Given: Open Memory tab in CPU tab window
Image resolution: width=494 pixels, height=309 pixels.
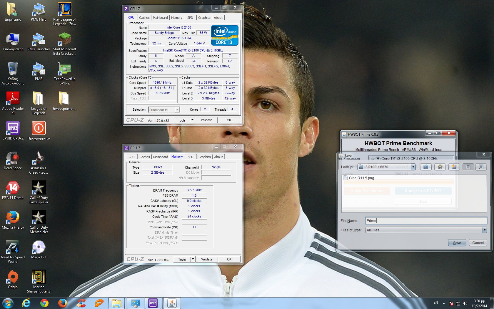Looking at the screenshot, I should coord(177,18).
